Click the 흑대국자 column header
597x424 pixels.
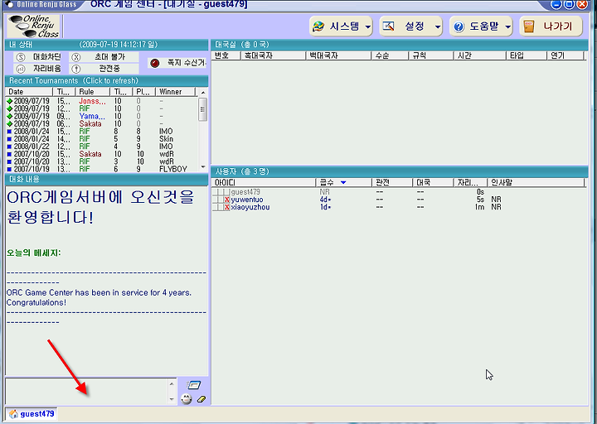(274, 55)
